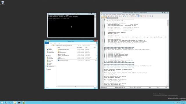Image resolution: width=186 pixels, height=104 pixels.
Task: Select the Recycle Bin desktop icon
Action: tap(3, 3)
